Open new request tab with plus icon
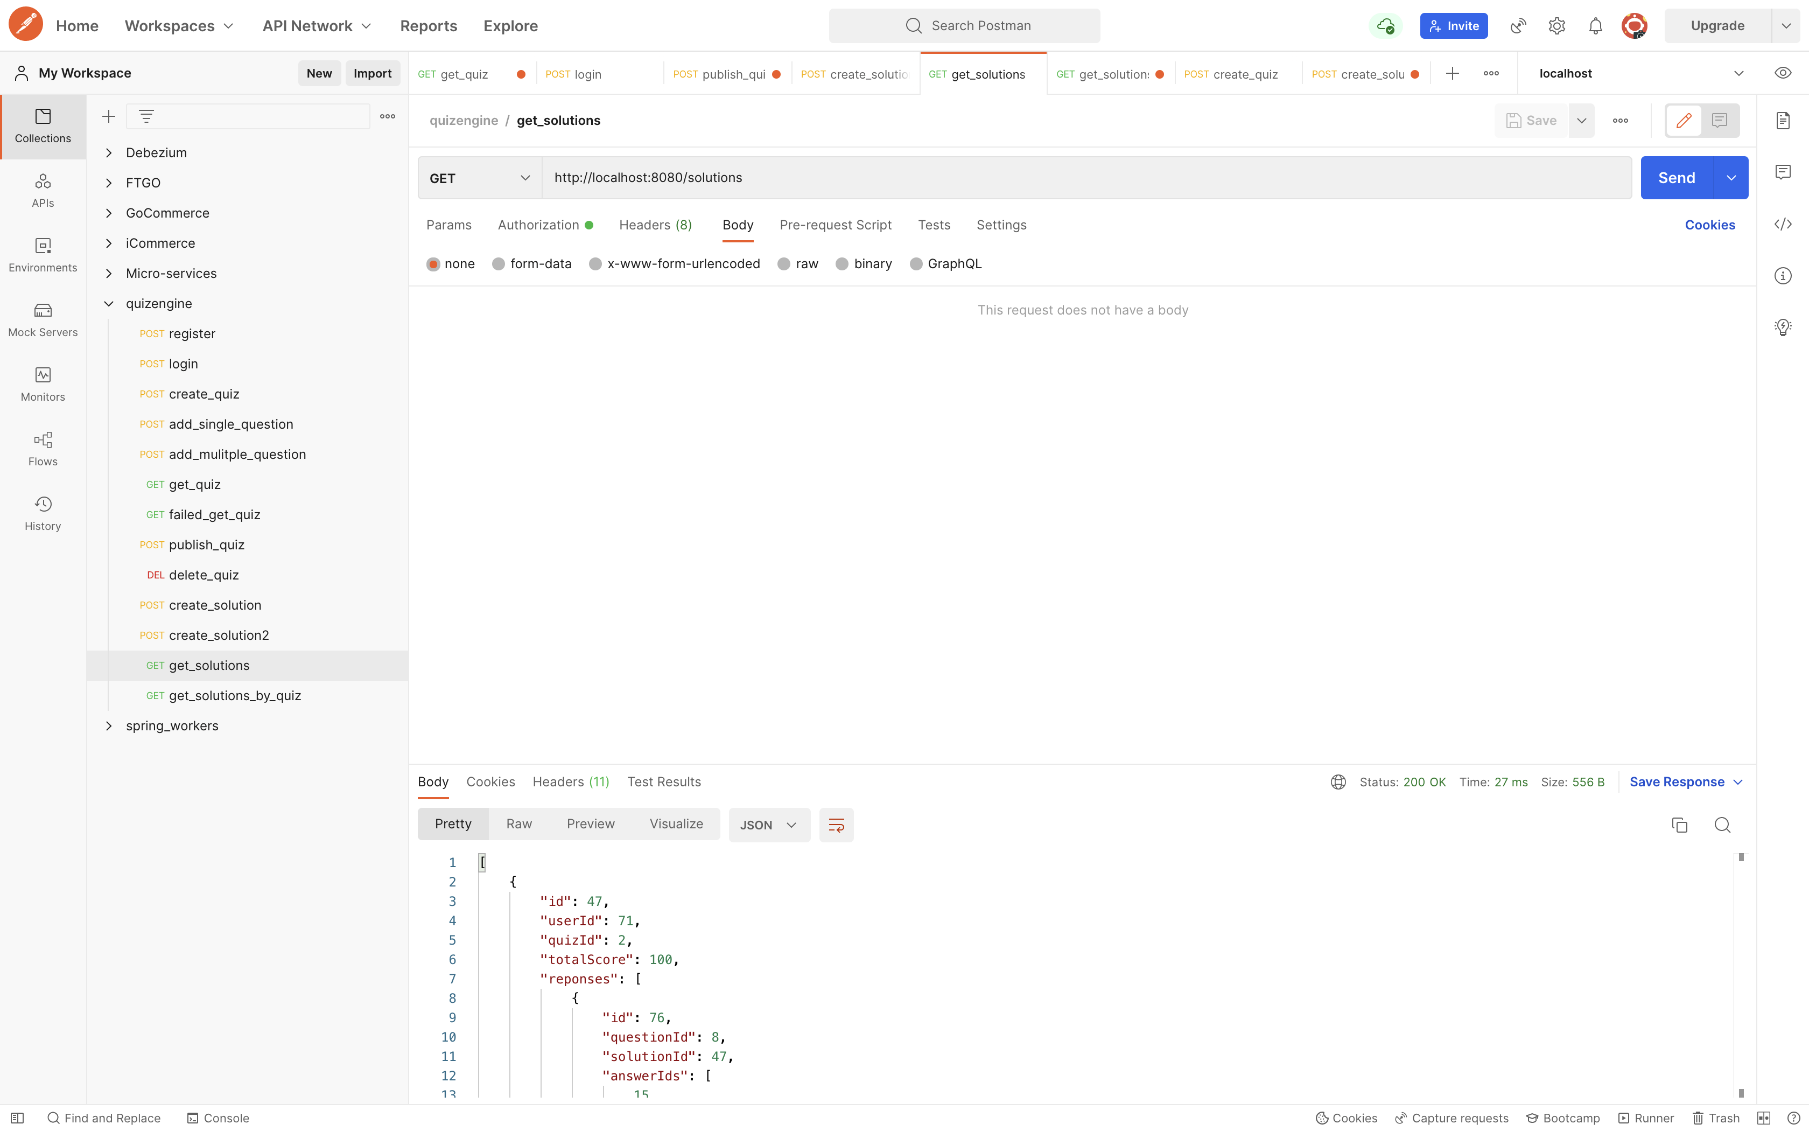Image resolution: width=1809 pixels, height=1131 pixels. [x=1452, y=73]
